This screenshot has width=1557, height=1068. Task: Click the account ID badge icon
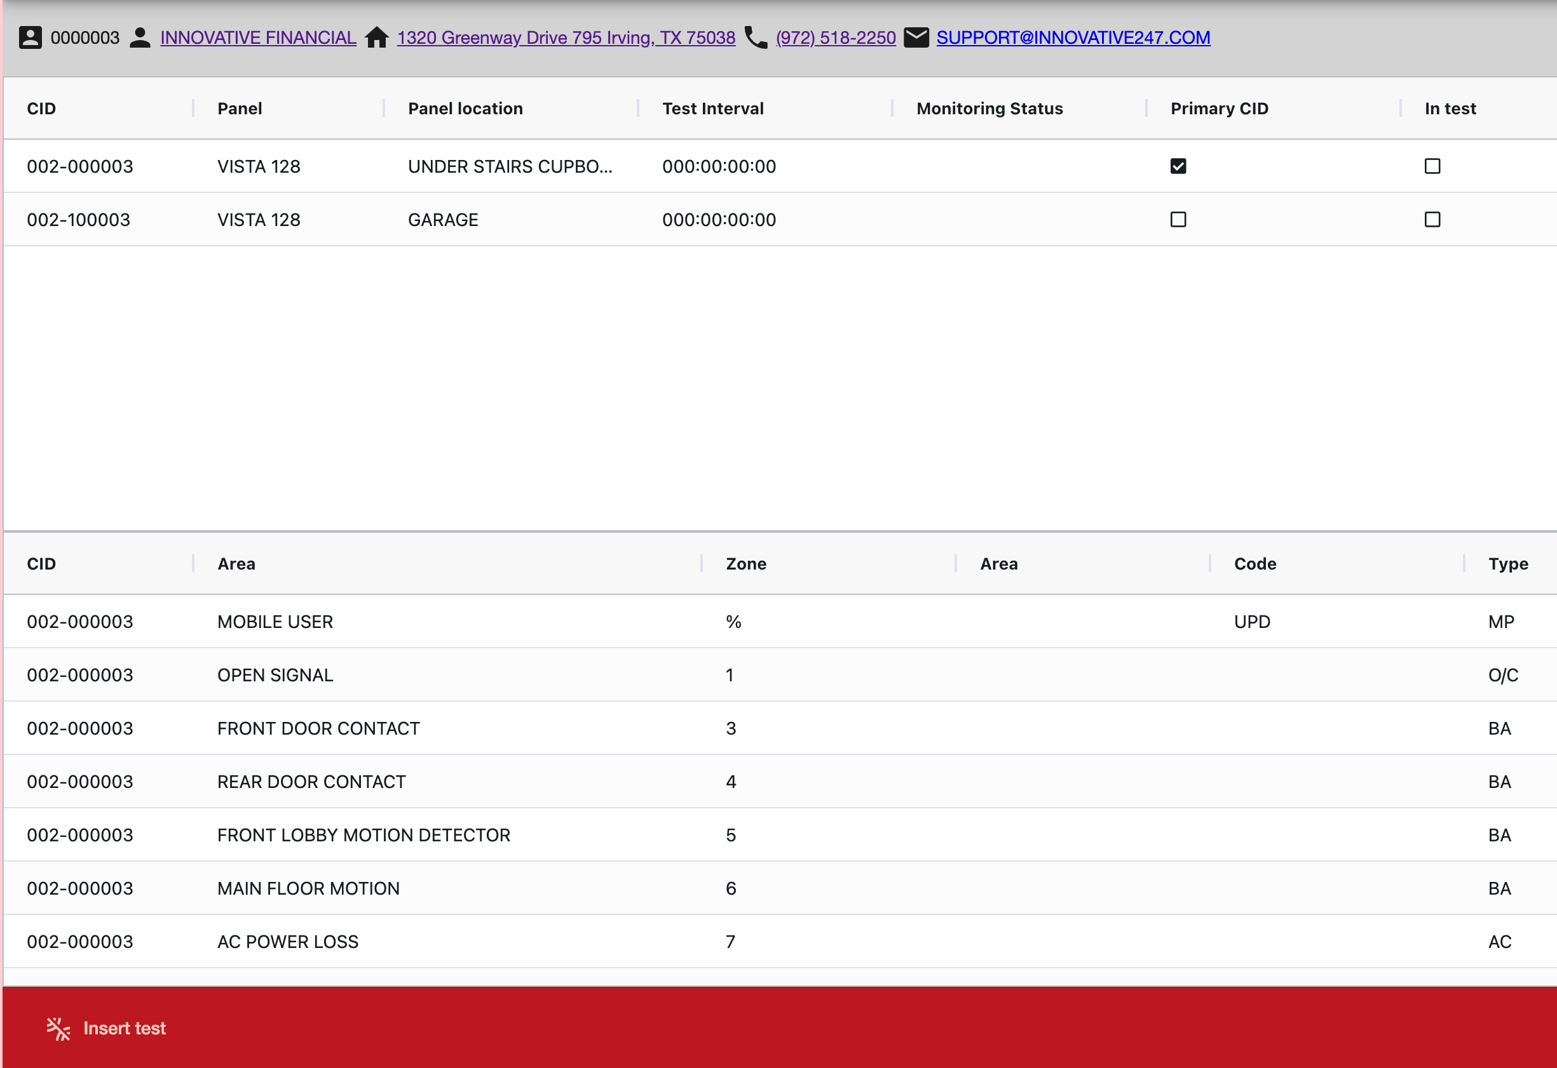click(x=30, y=37)
